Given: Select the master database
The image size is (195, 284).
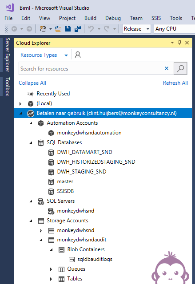Looking at the screenshot, I should point(65,181).
